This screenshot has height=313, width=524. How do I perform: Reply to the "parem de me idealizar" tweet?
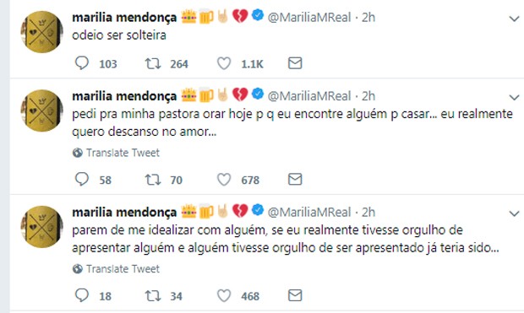pos(81,295)
